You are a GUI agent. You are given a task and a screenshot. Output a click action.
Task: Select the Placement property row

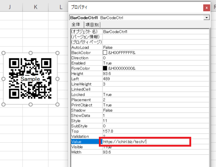140,100
